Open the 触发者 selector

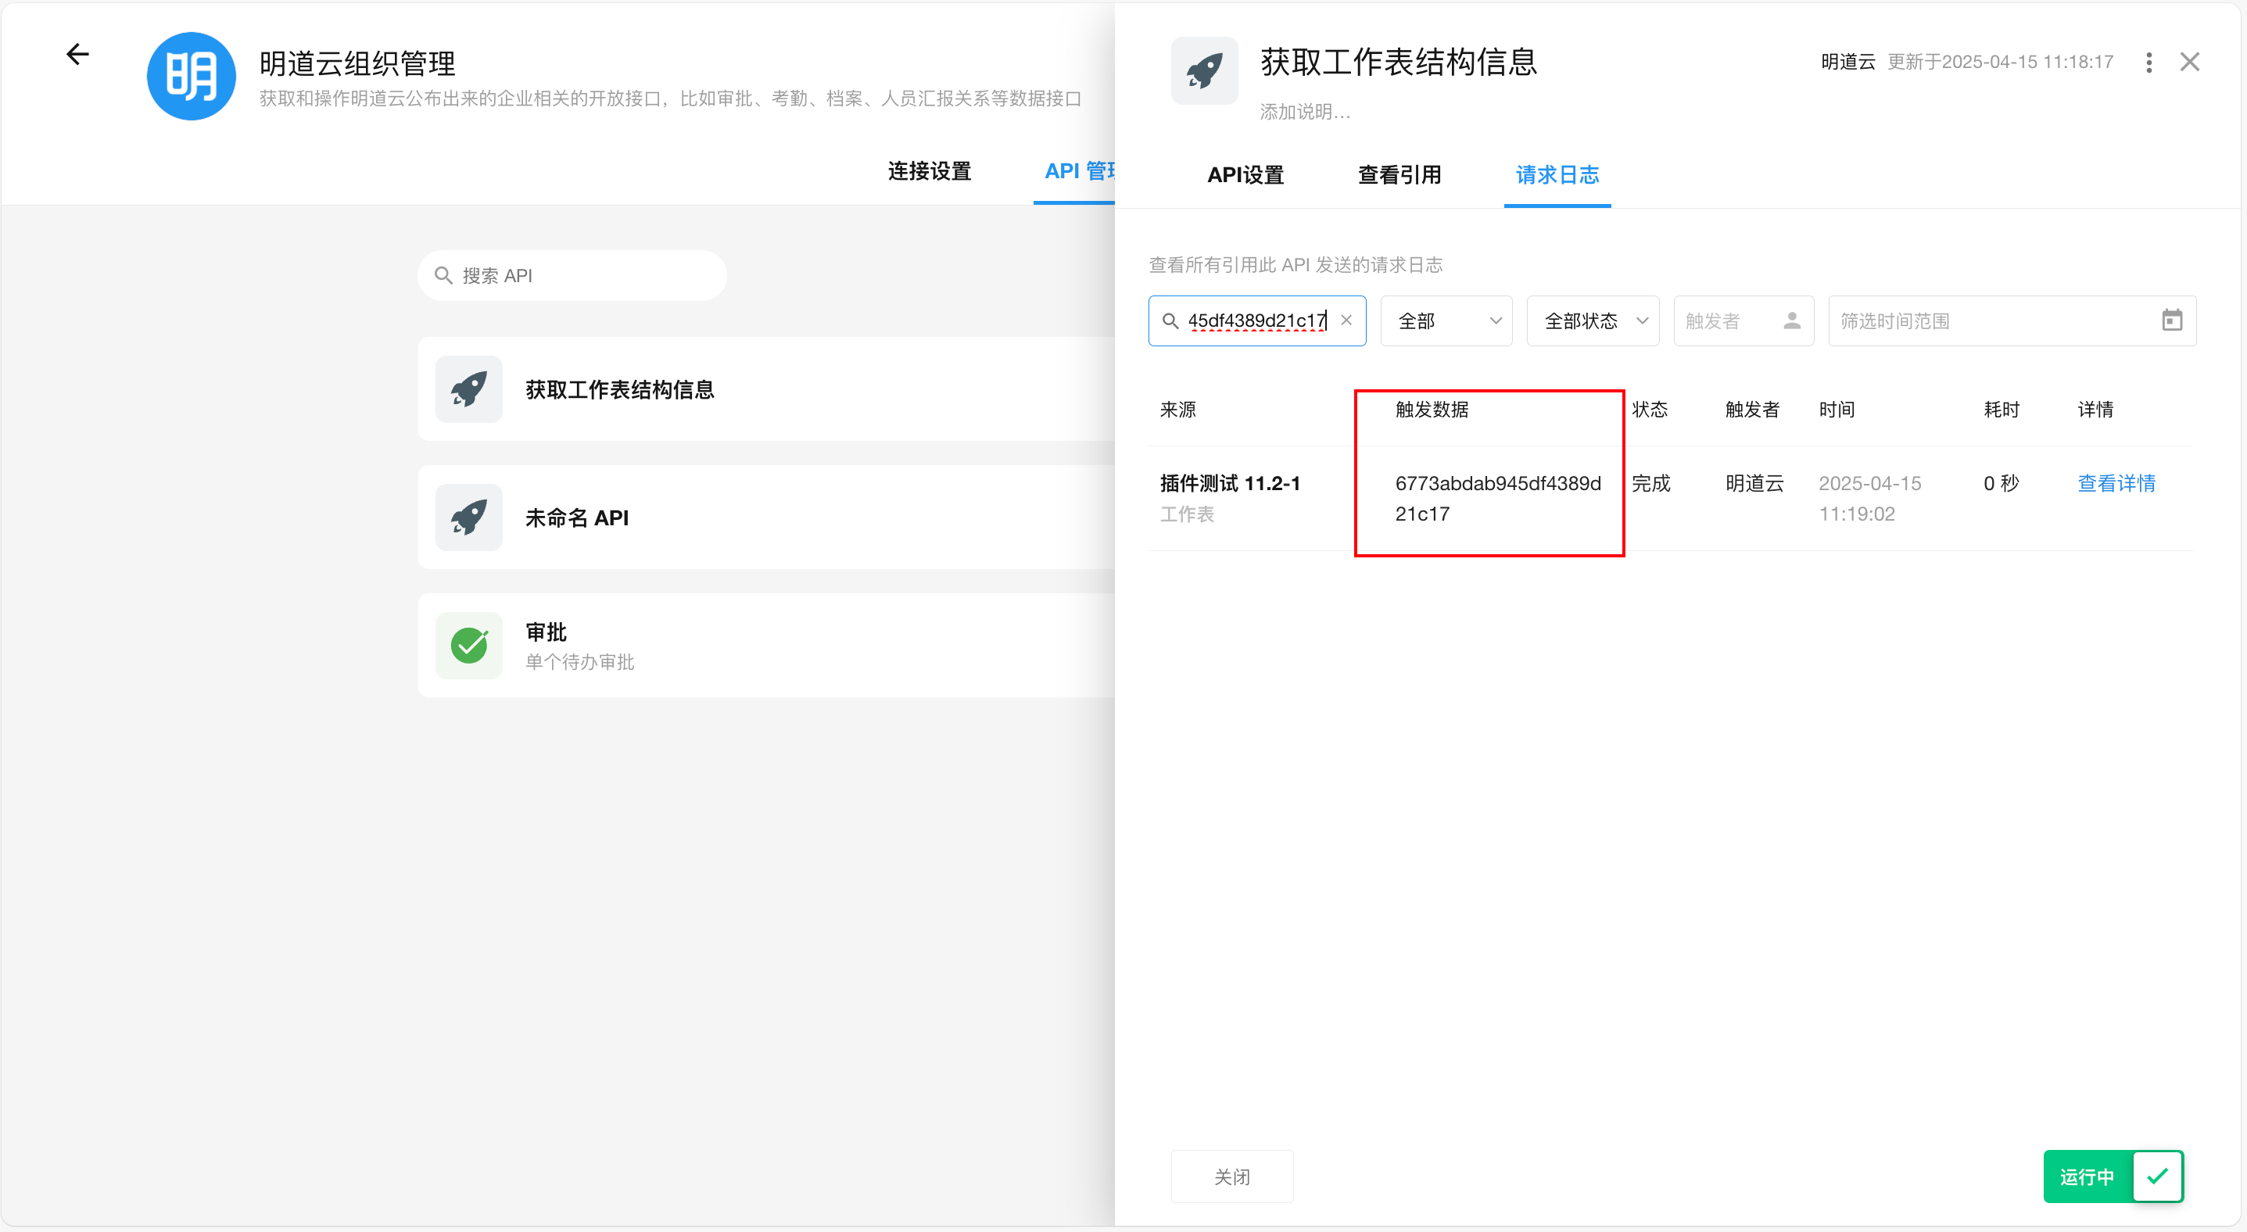tap(1743, 321)
